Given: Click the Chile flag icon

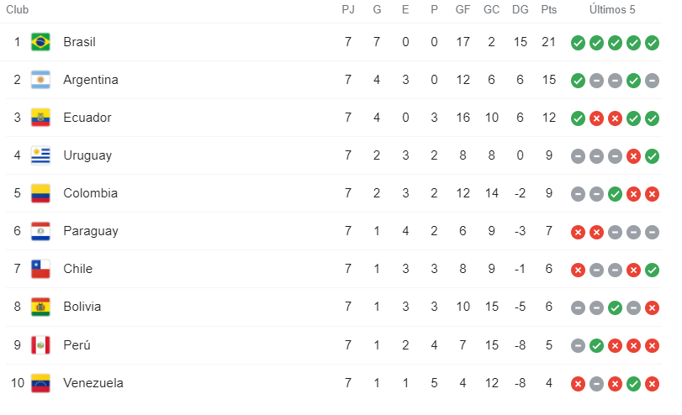Looking at the screenshot, I should [40, 269].
